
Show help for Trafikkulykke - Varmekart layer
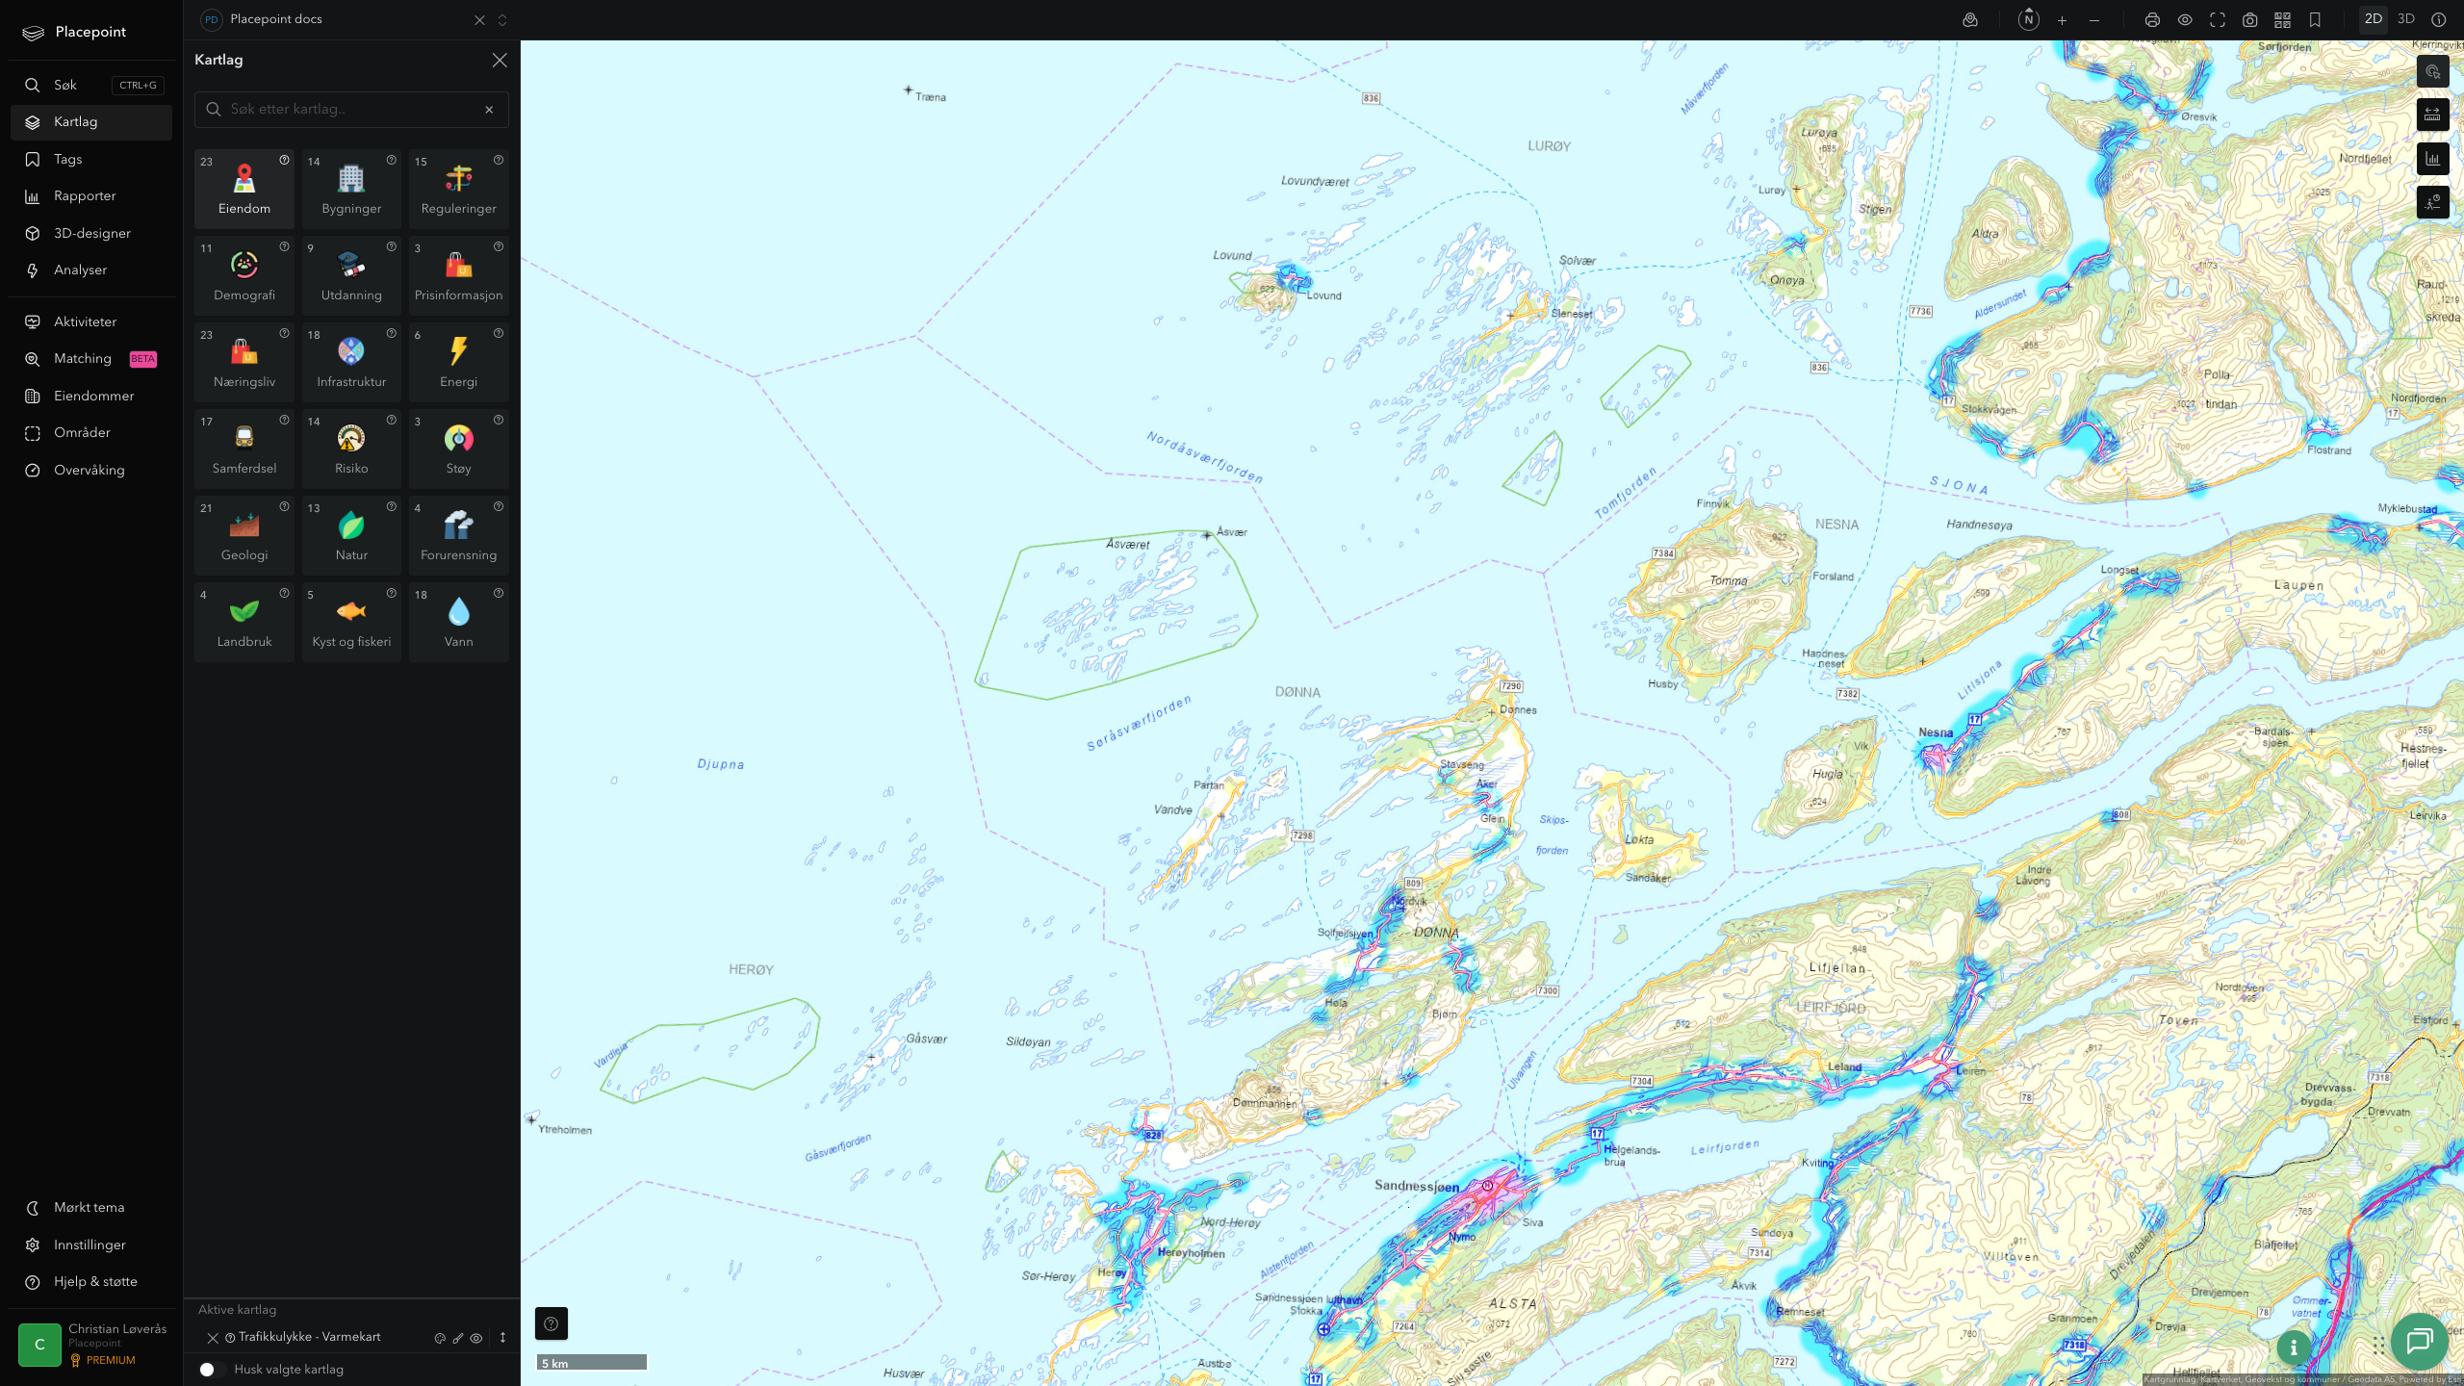tap(230, 1338)
